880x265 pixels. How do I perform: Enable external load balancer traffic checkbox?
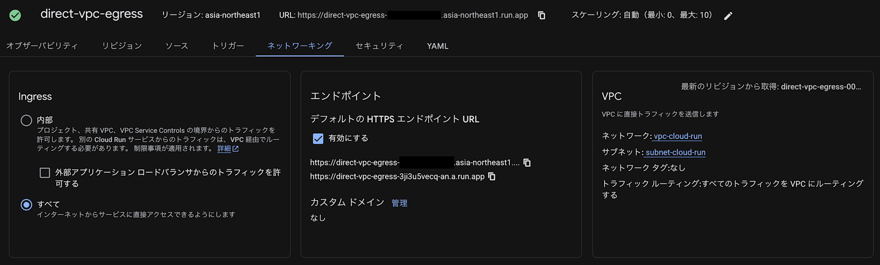pos(45,173)
